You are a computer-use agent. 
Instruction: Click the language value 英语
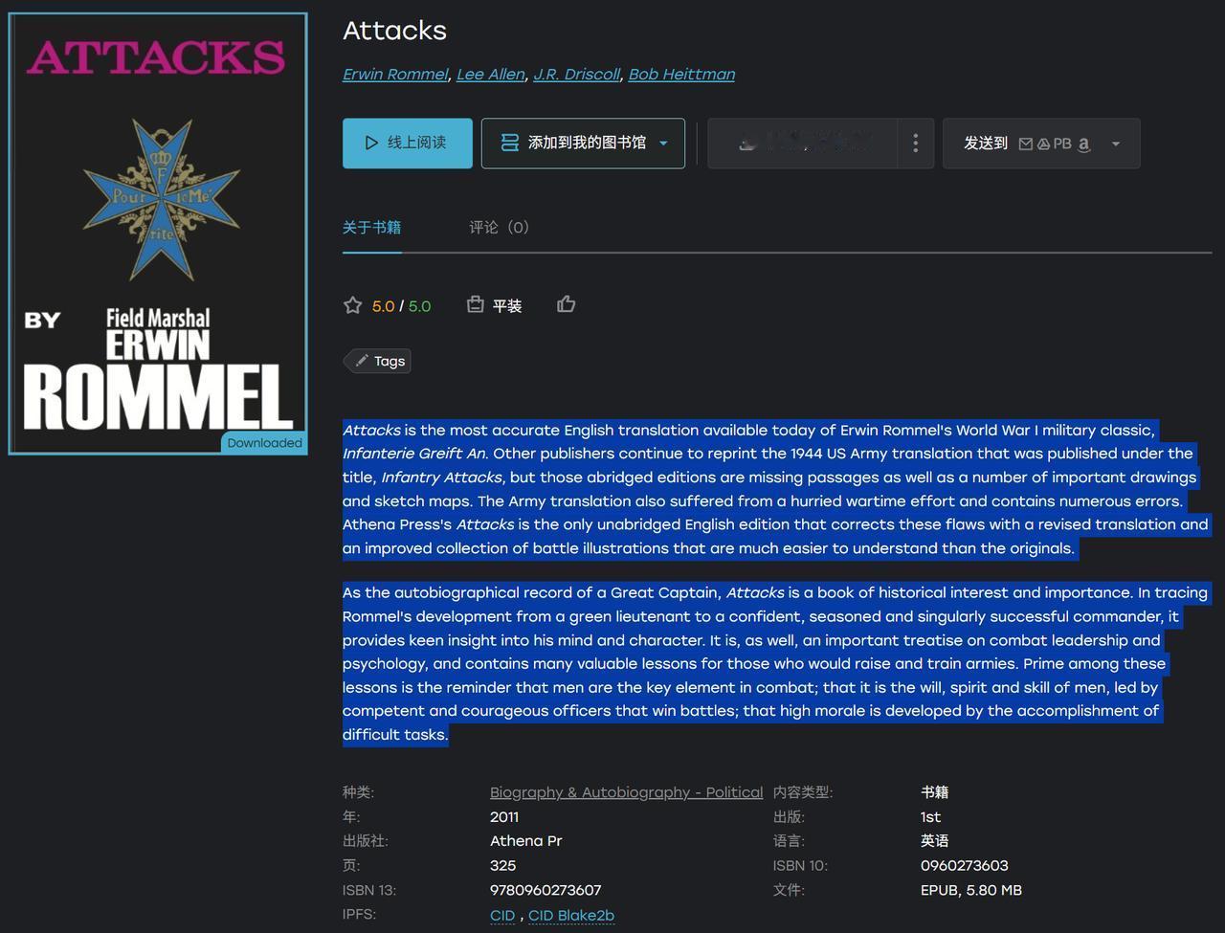click(935, 841)
